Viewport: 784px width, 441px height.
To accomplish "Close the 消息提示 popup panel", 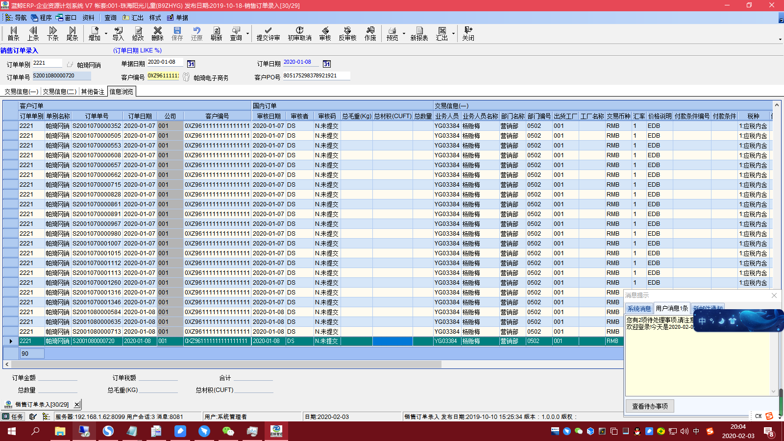I will [x=774, y=295].
